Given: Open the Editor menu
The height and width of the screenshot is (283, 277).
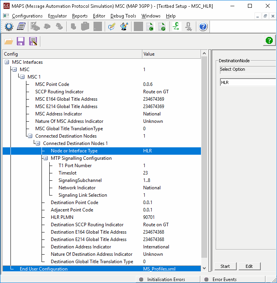Looking at the screenshot, I should (x=99, y=16).
